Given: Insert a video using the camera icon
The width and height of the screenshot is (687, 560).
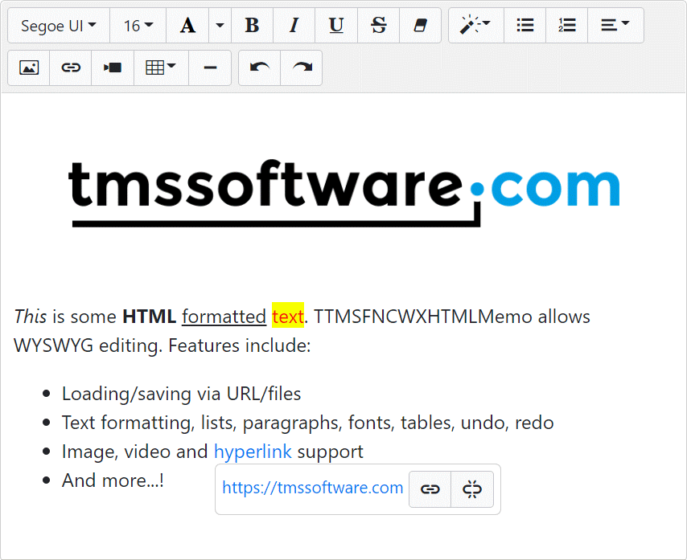Looking at the screenshot, I should (113, 67).
